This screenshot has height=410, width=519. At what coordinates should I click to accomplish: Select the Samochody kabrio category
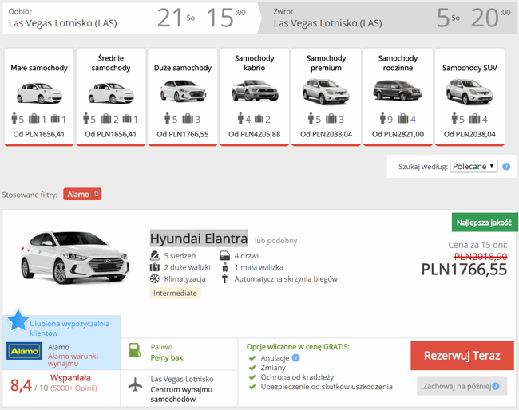pyautogui.click(x=254, y=97)
